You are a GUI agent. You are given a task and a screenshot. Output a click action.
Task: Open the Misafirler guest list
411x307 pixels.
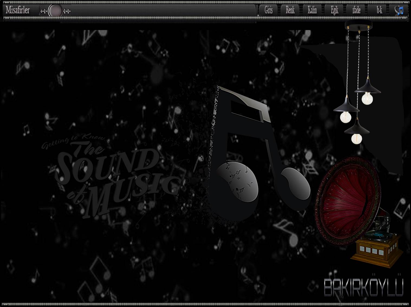[18, 11]
